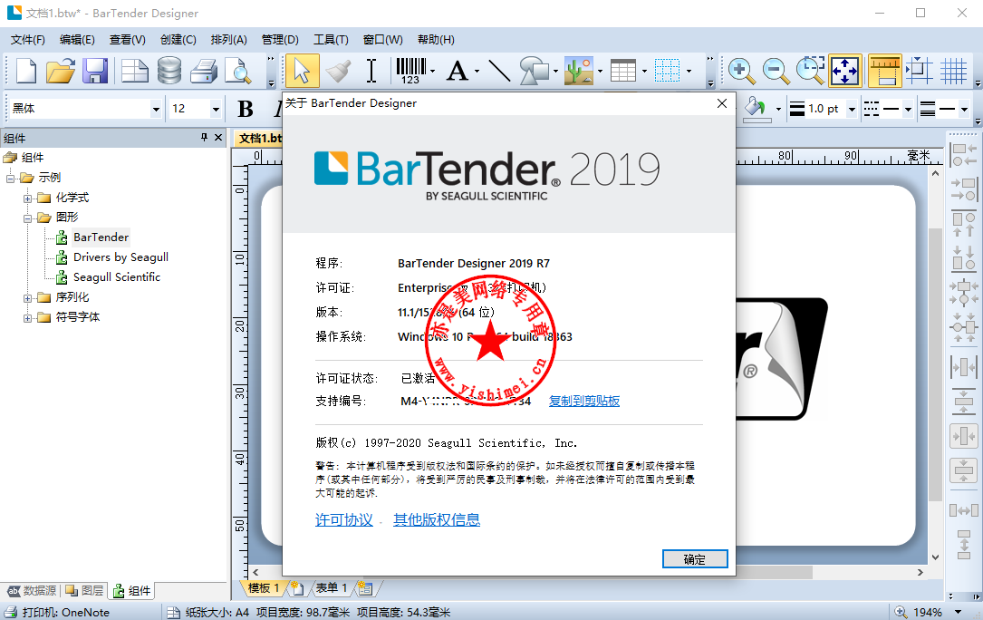Click the 复制到剪贴板 link
Screen dimensions: 983x620
pos(584,401)
